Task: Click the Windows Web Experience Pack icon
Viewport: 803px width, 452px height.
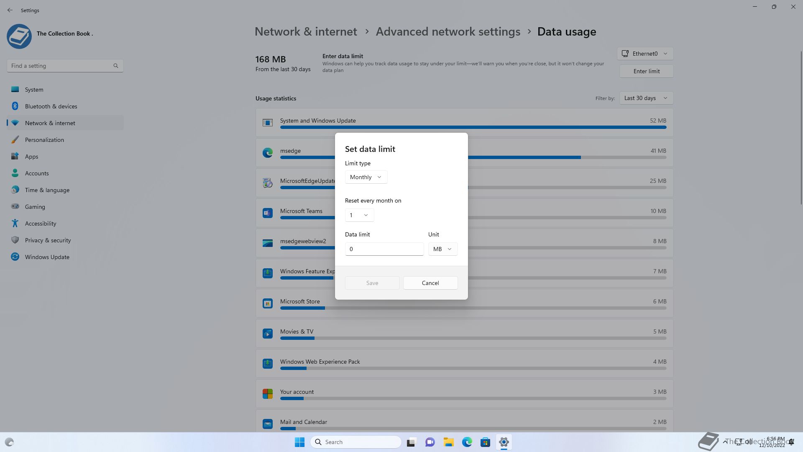Action: pyautogui.click(x=268, y=364)
